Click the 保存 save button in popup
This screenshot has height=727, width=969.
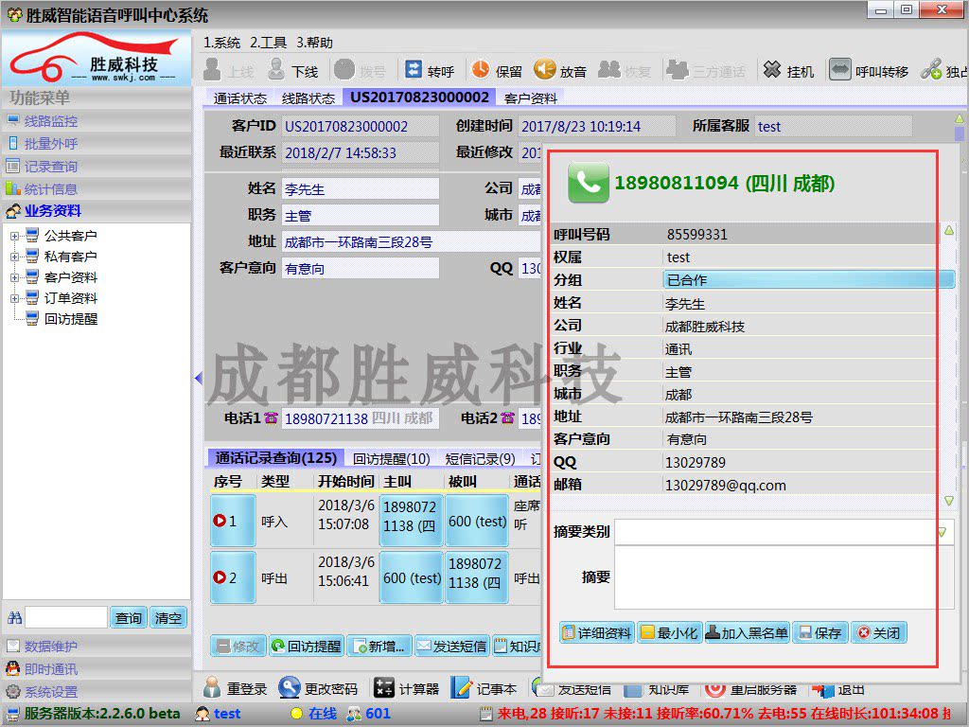(820, 632)
